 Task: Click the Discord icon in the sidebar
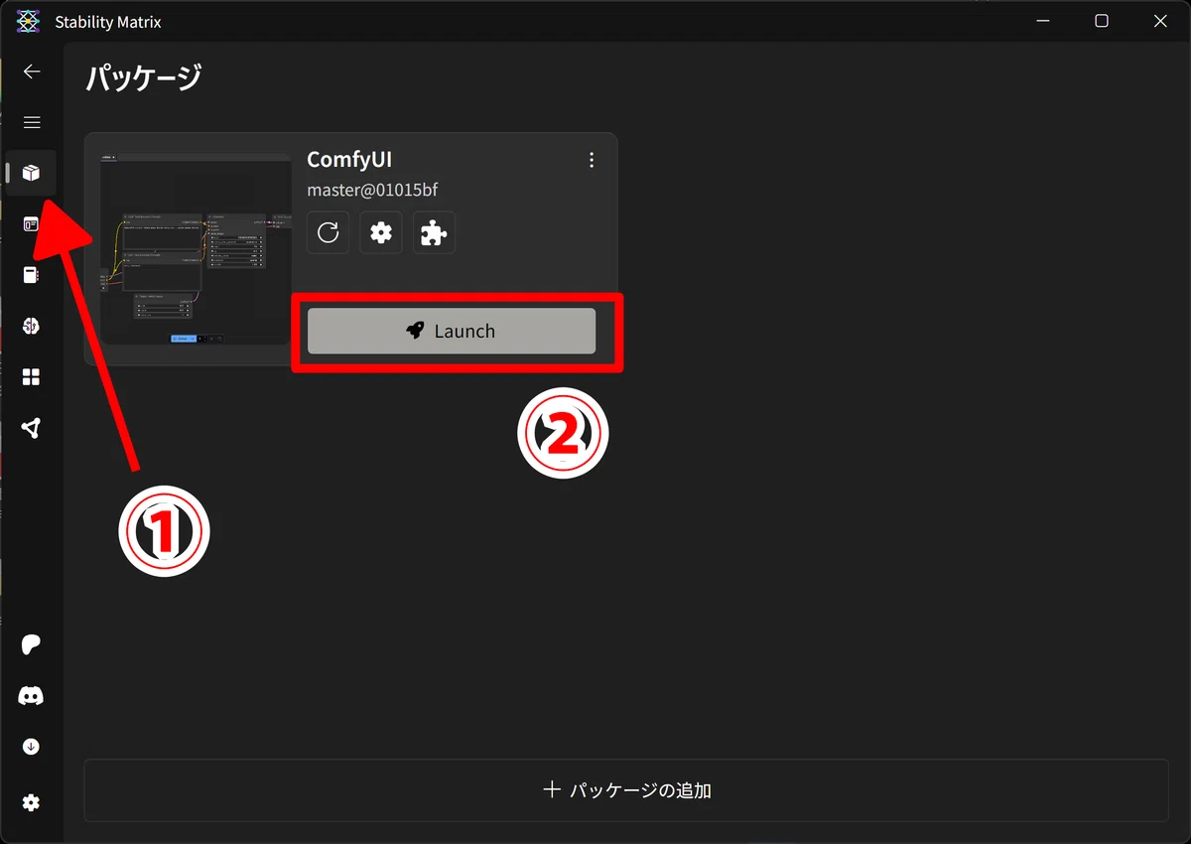point(32,696)
